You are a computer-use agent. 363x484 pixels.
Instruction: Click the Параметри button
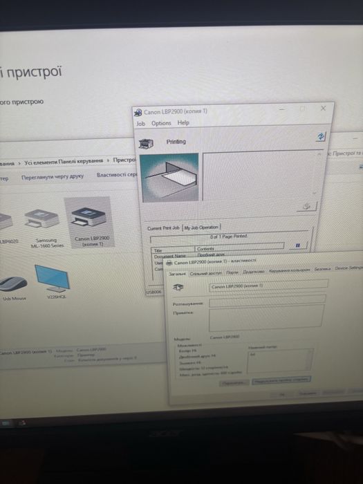[x=234, y=383]
